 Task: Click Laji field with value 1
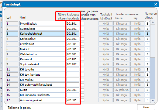(x=12, y=24)
